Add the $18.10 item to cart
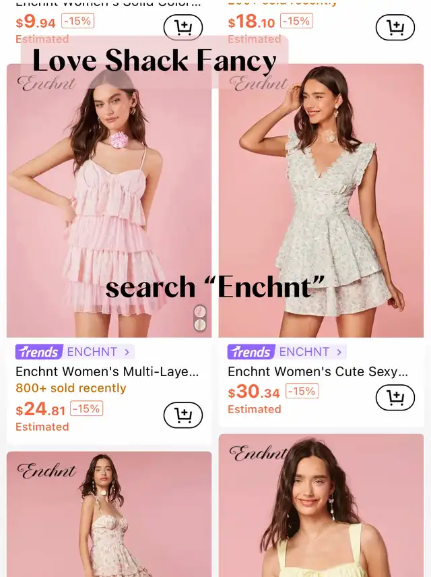Screen dimensions: 431x577 pyautogui.click(x=395, y=28)
